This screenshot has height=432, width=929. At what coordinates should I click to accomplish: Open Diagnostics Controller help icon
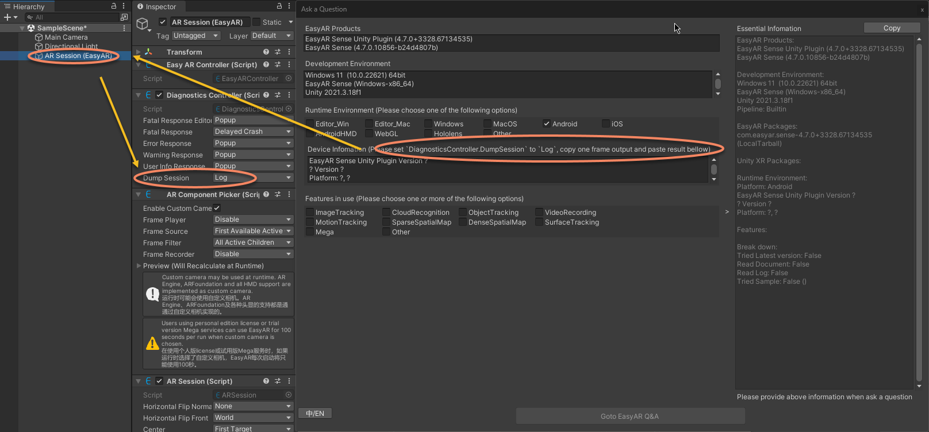[x=266, y=95]
